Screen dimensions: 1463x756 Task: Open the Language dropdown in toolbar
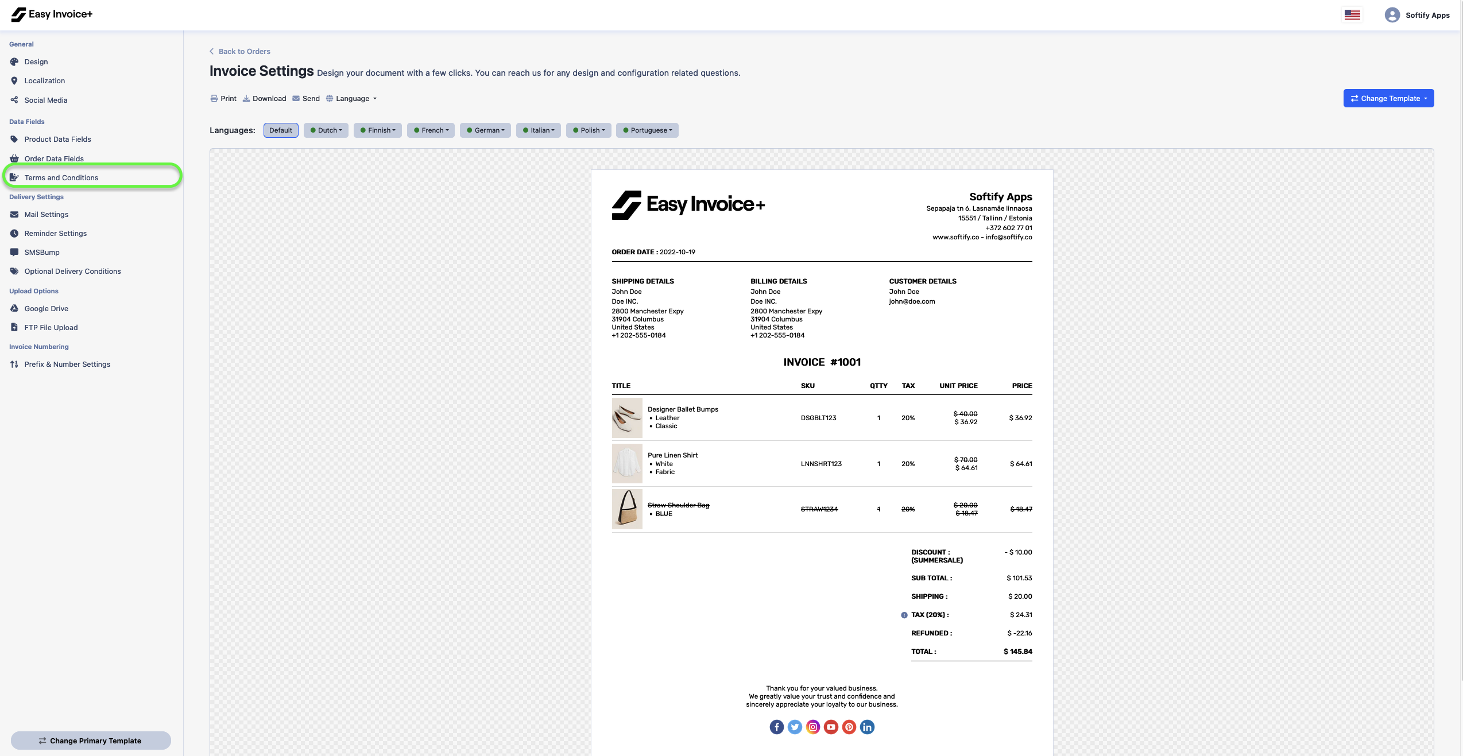tap(351, 99)
